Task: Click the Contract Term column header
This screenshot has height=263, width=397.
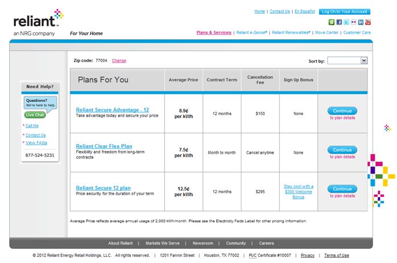Action: coord(222,80)
